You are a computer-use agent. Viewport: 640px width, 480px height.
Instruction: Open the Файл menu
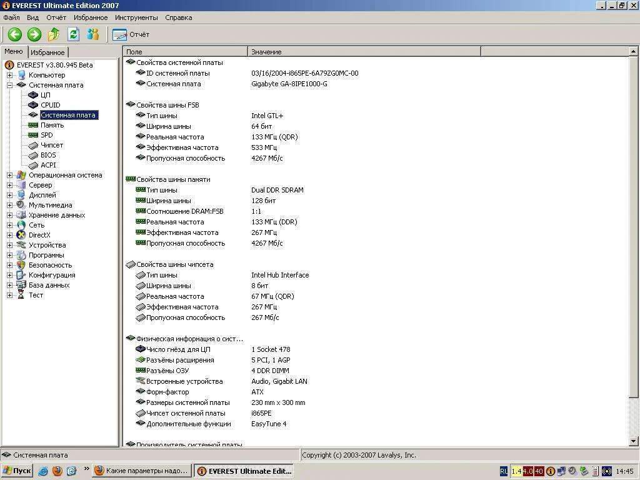tap(11, 17)
